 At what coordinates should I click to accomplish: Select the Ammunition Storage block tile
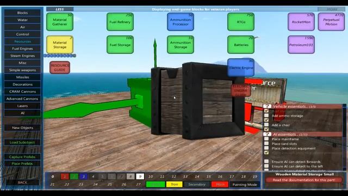point(181,45)
